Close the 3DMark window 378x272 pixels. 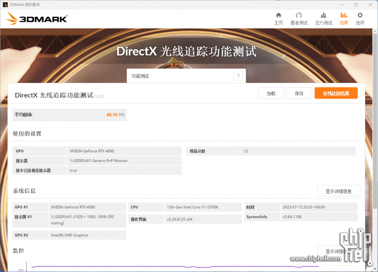pyautogui.click(x=371, y=5)
